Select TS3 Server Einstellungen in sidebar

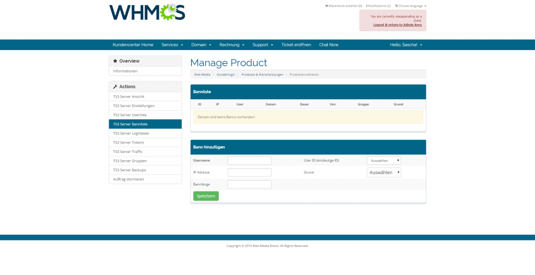pos(134,106)
